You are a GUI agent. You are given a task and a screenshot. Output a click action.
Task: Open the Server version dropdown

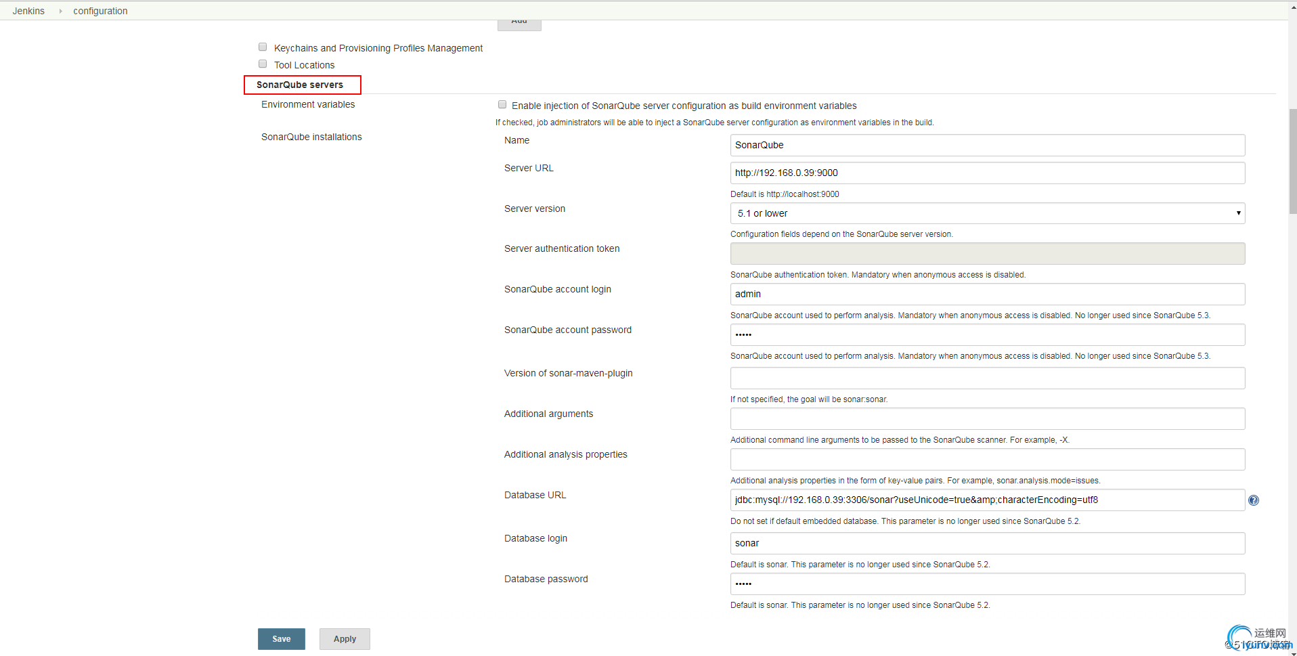pyautogui.click(x=988, y=213)
